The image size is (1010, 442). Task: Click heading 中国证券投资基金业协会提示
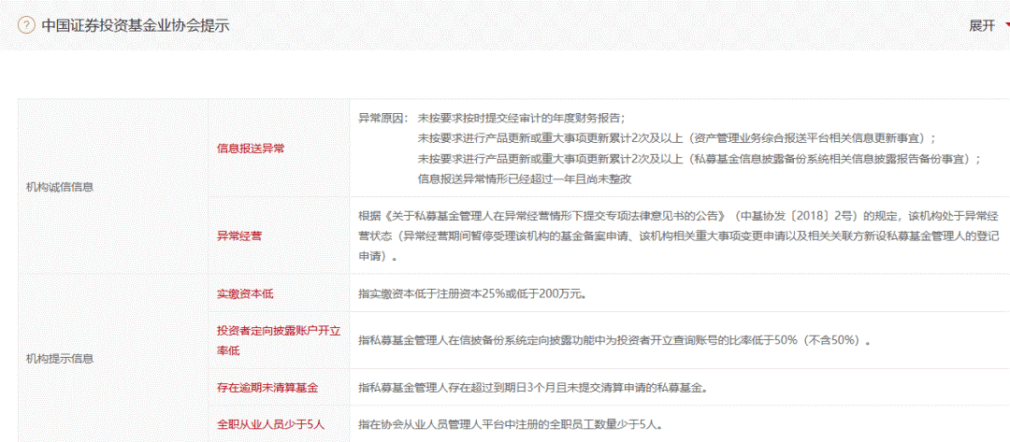(136, 26)
